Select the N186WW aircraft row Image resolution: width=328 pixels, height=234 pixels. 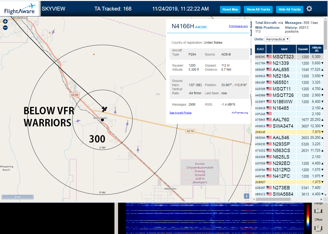point(289,102)
